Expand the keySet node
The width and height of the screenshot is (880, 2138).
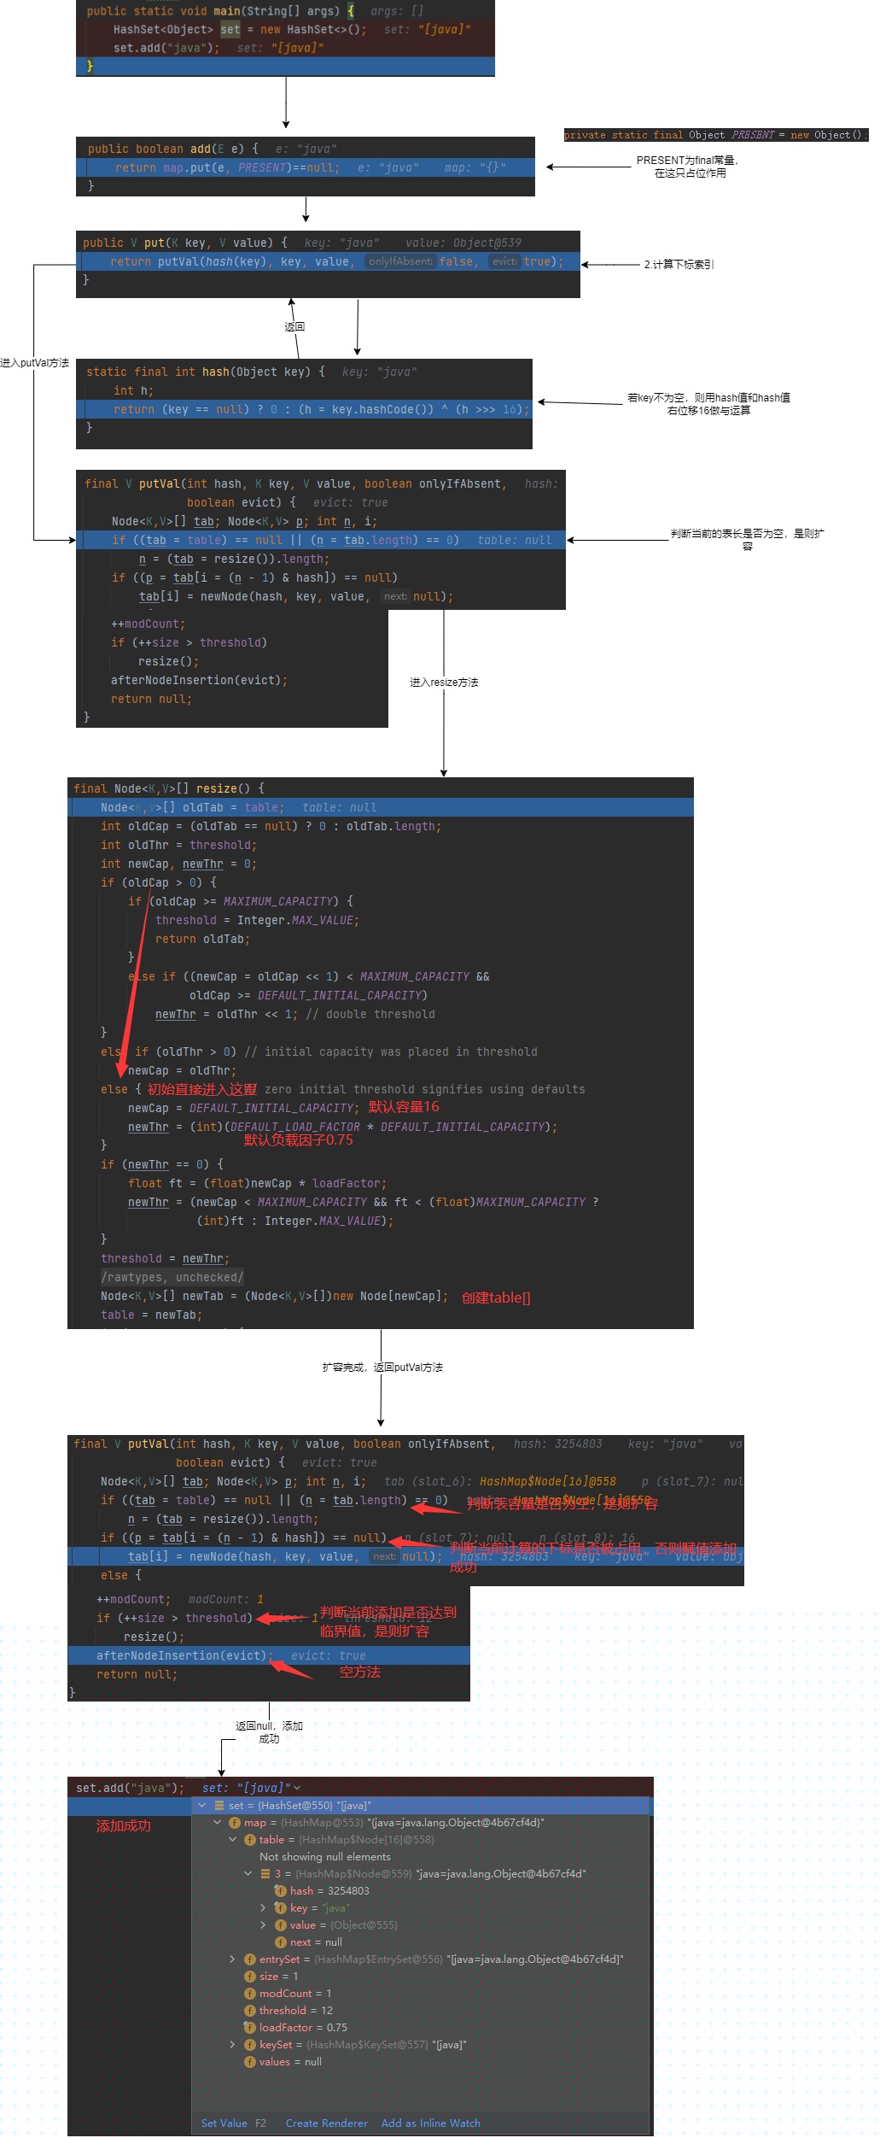pyautogui.click(x=232, y=2044)
